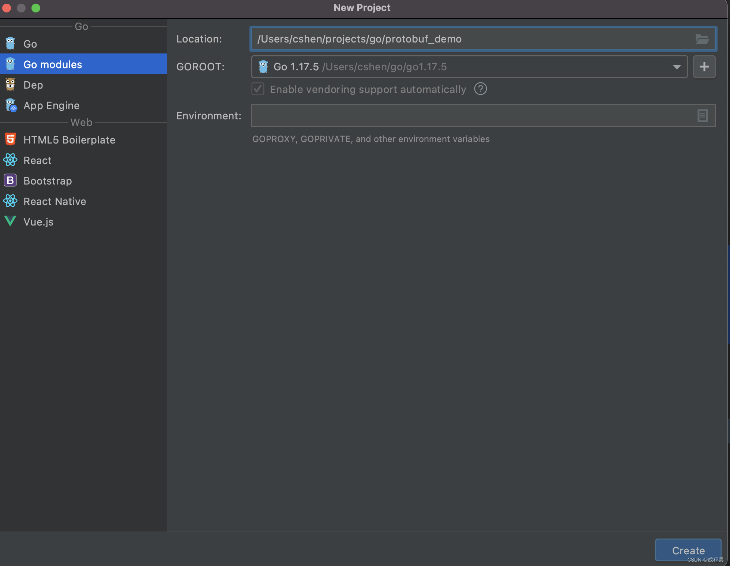The width and height of the screenshot is (730, 566).
Task: Pick React Native from the Web list
Action: 54,201
